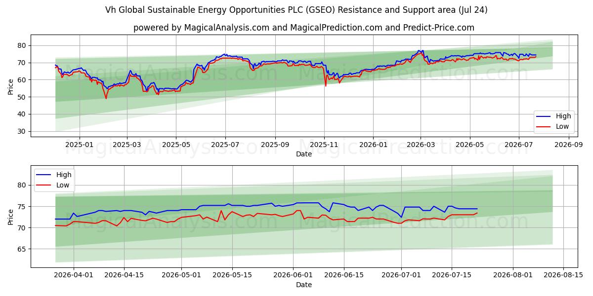Click the '40' price tick on the upper chart
This screenshot has height=296, width=593.
[23, 114]
